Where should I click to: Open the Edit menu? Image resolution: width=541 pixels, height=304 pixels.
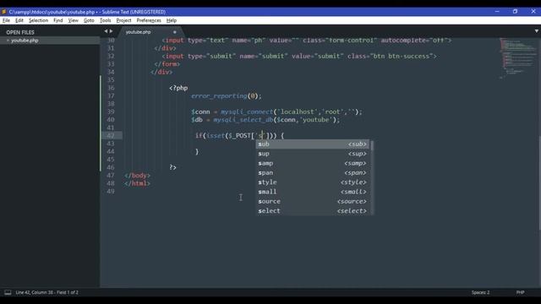[19, 20]
